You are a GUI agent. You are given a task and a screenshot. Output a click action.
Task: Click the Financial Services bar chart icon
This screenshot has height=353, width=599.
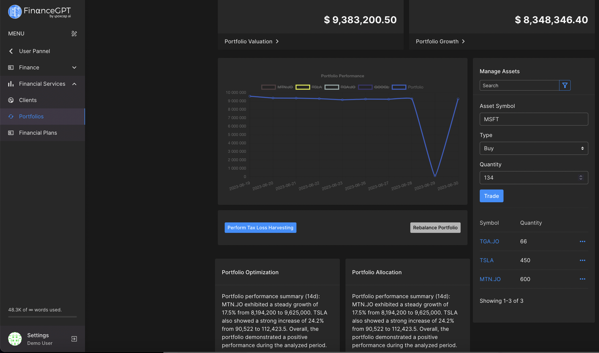click(x=11, y=84)
